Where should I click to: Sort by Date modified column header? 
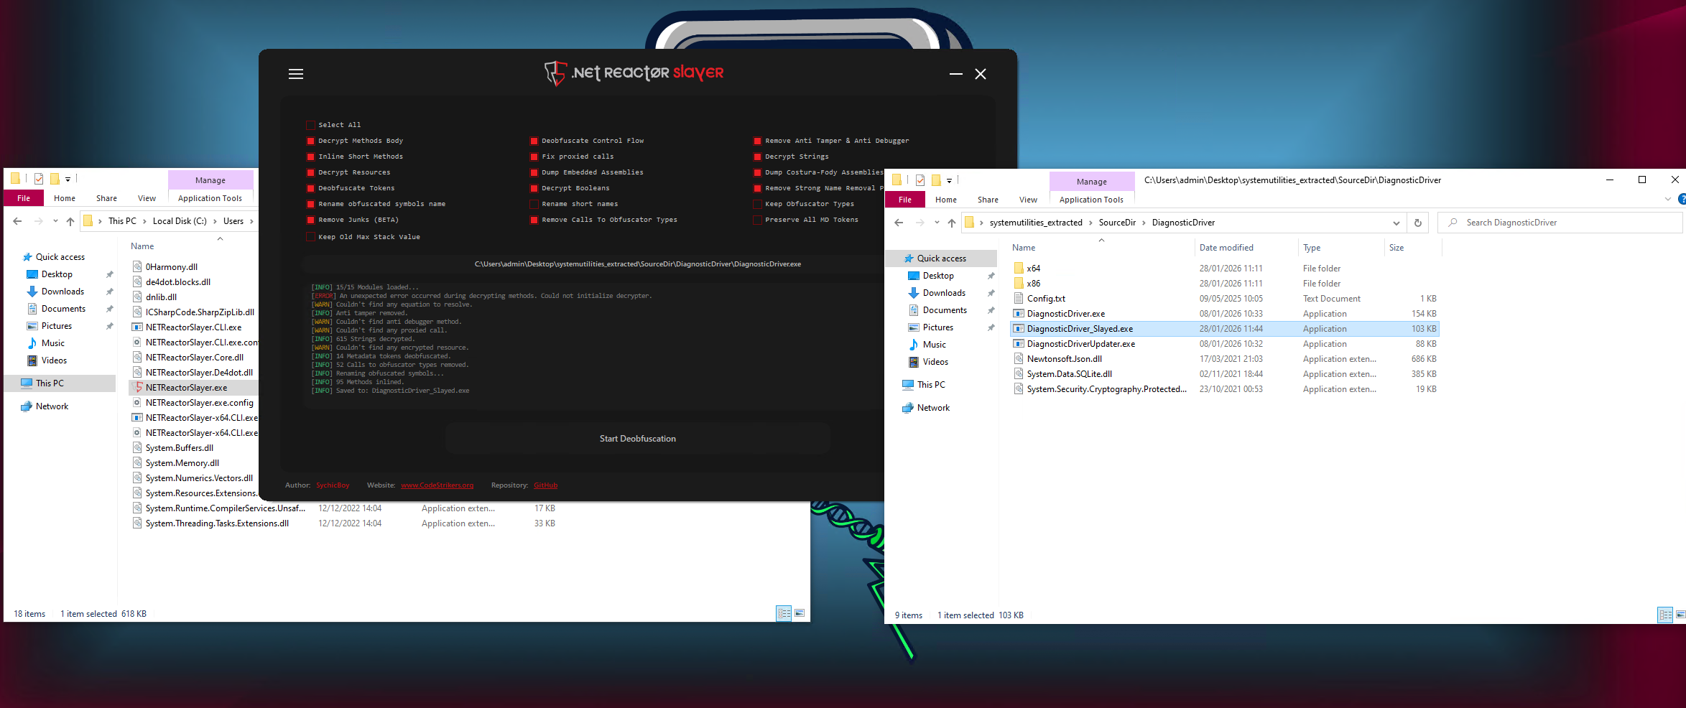[x=1226, y=248]
